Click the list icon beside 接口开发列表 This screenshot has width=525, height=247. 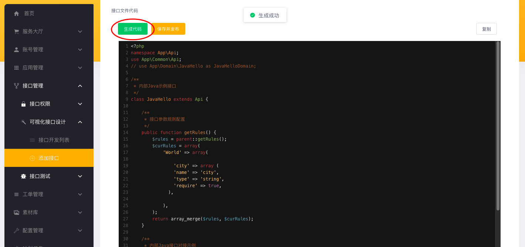tap(32, 140)
